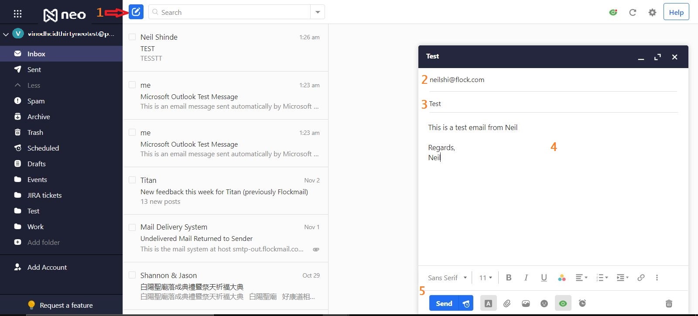Open the text alignment dropdown
The image size is (698, 316).
click(582, 278)
